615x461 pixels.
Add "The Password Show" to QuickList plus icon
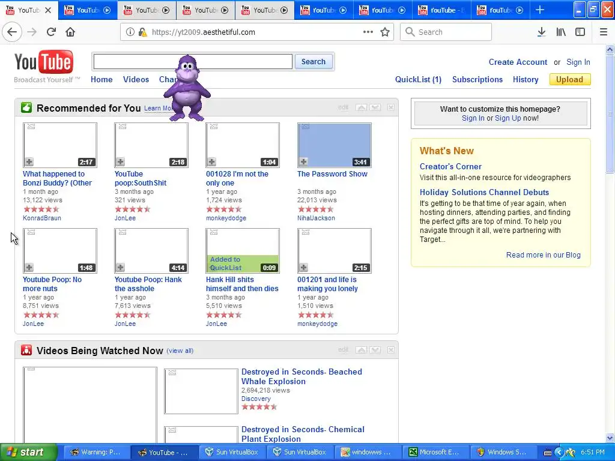coord(303,162)
